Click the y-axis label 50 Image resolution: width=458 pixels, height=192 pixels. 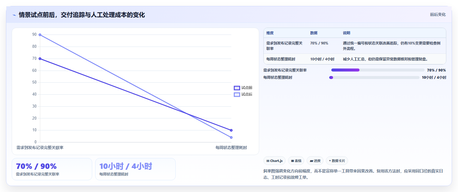[35, 82]
